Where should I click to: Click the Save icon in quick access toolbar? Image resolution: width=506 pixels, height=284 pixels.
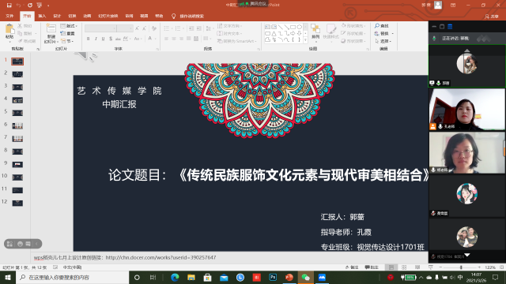9,6
